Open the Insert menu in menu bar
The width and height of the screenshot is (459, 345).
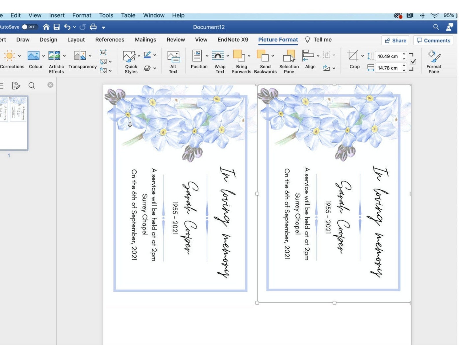click(x=57, y=15)
